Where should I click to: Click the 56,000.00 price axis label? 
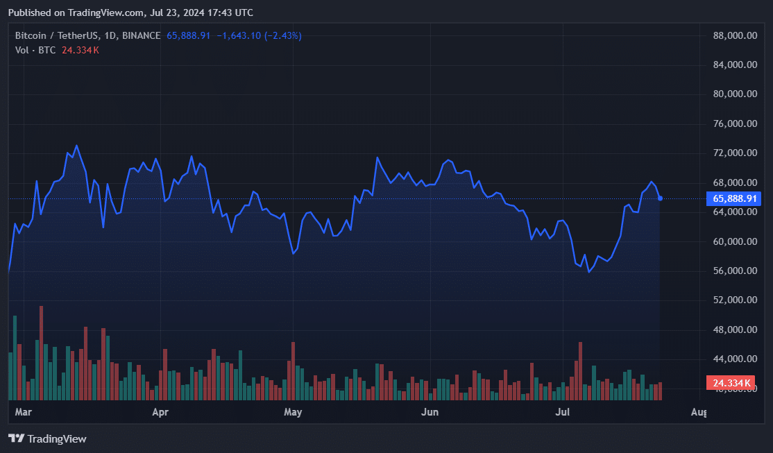click(x=735, y=271)
